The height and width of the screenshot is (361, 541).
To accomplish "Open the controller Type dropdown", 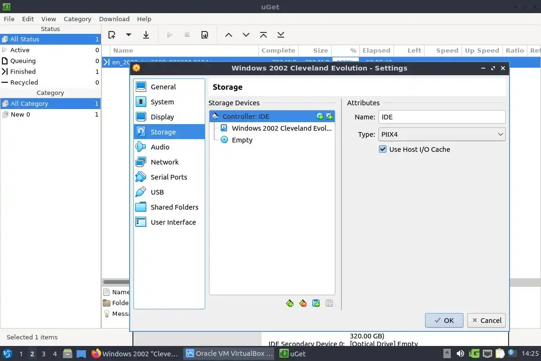I will pos(441,134).
